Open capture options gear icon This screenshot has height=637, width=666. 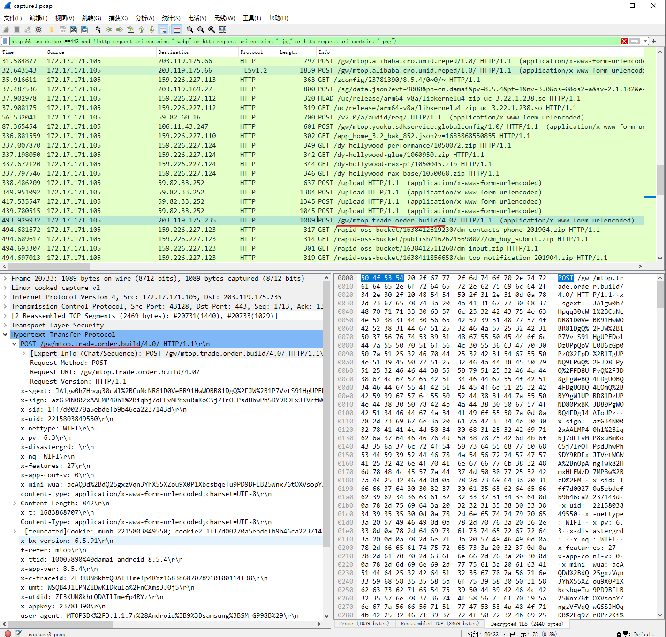38,30
